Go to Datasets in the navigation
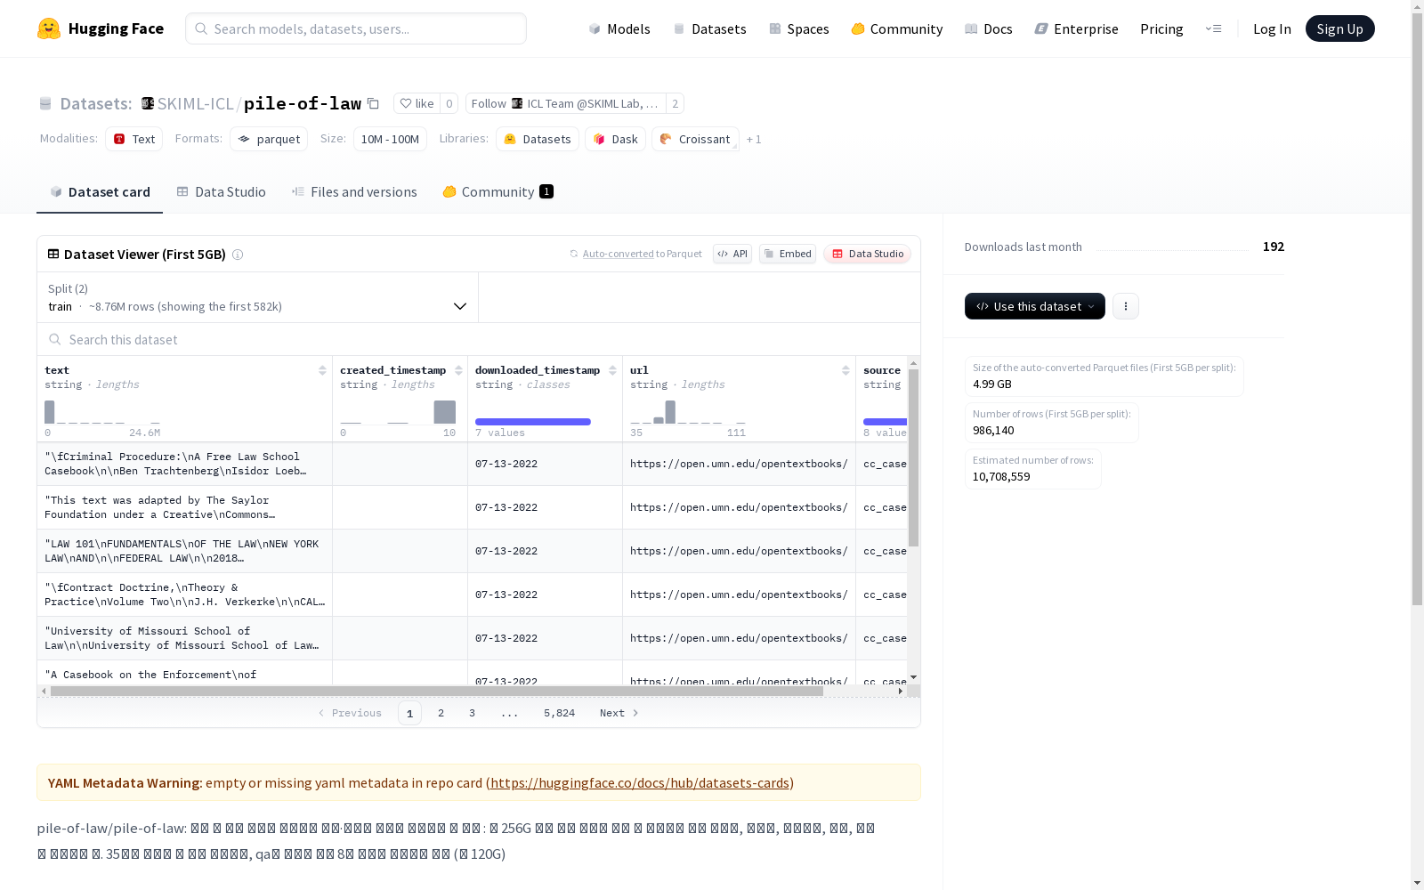This screenshot has height=890, width=1424. click(709, 28)
